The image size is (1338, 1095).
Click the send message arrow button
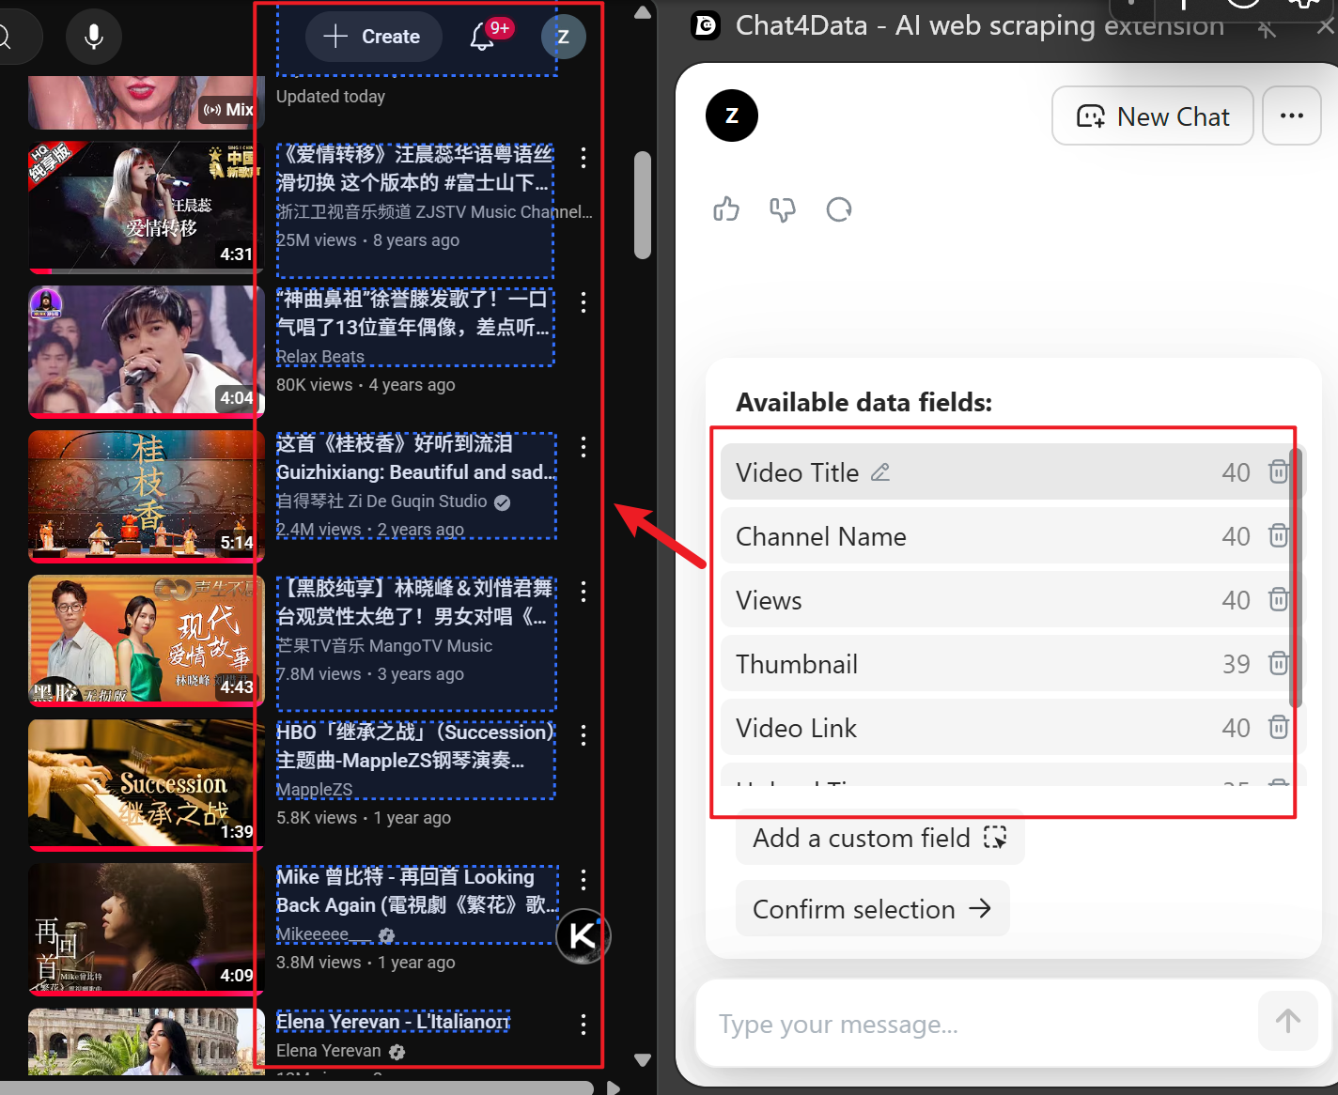[1288, 1021]
